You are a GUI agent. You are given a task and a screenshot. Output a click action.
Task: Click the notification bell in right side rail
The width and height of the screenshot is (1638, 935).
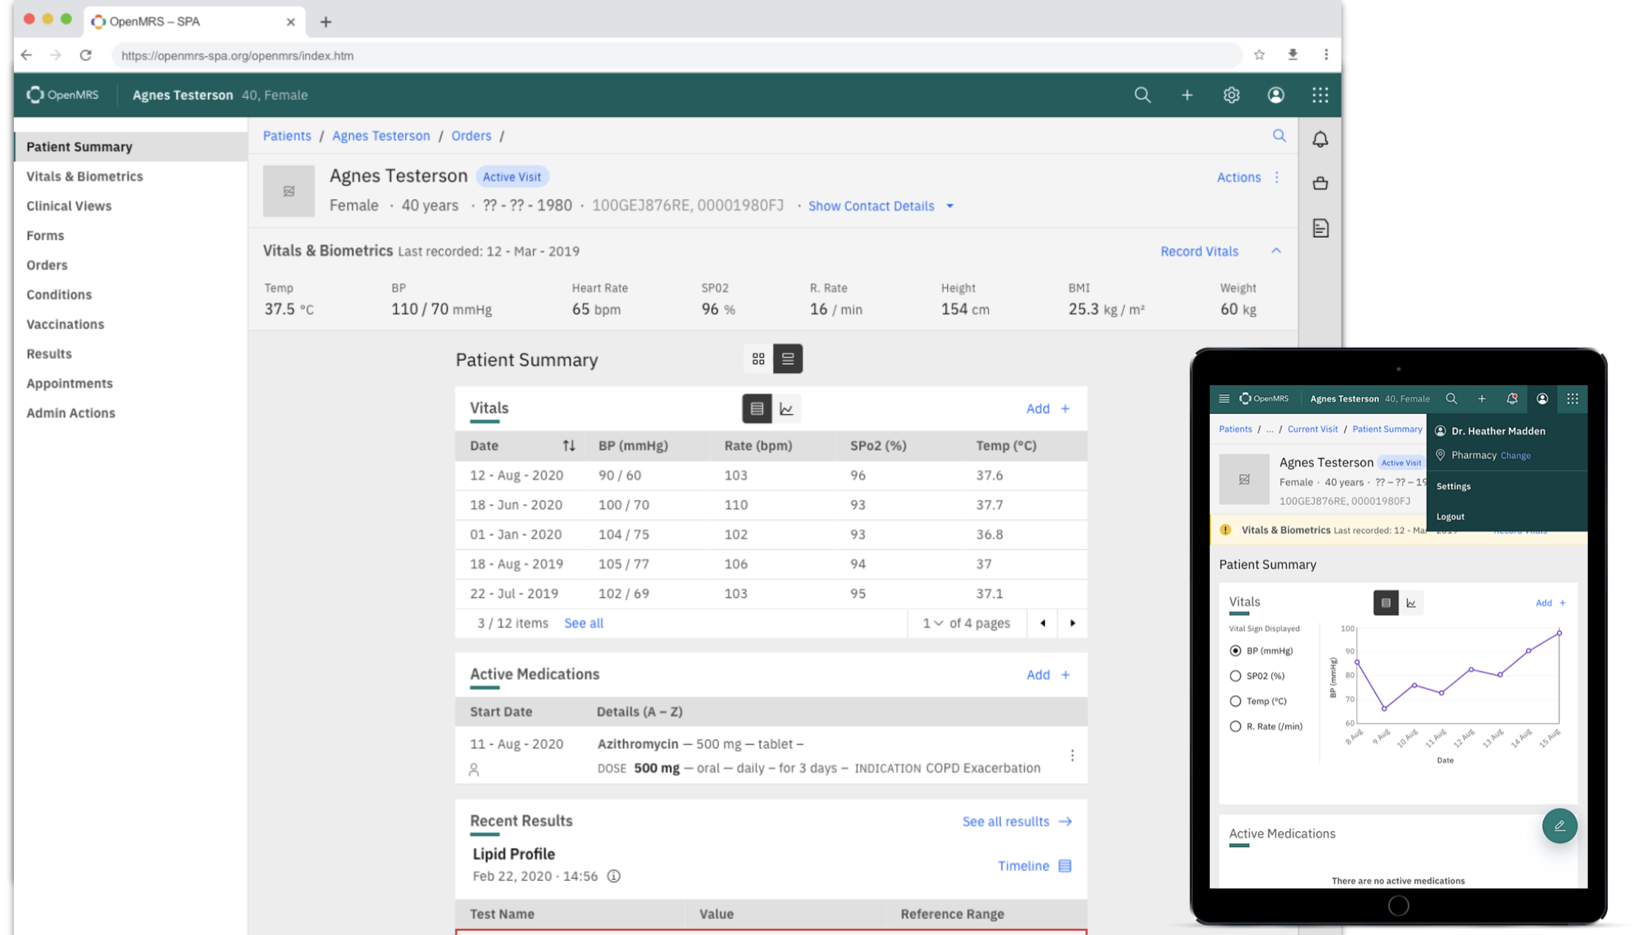[x=1320, y=139]
